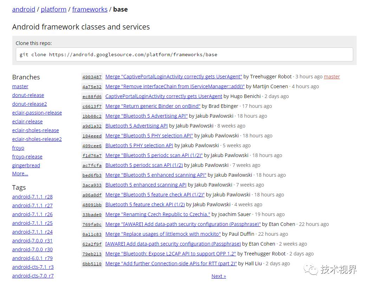Open commit hash 48091bb
This screenshot has width=369, height=286.
pos(92,205)
